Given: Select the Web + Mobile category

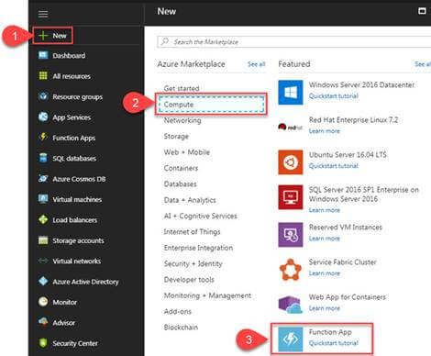Looking at the screenshot, I should coord(187,152).
